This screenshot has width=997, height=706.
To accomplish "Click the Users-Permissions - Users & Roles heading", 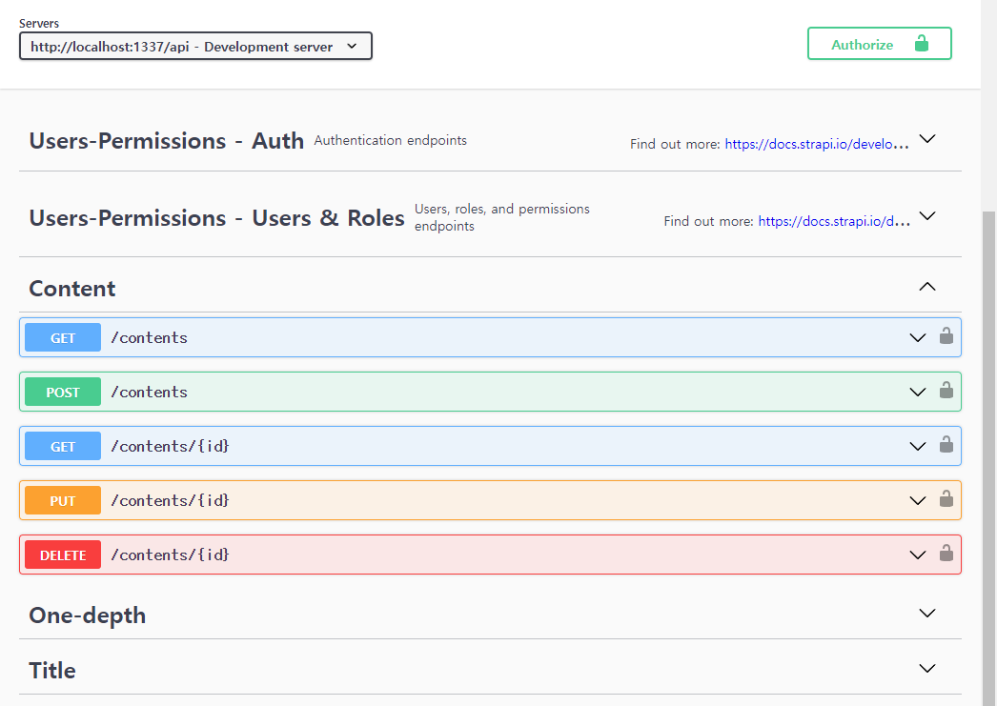I will click(216, 218).
